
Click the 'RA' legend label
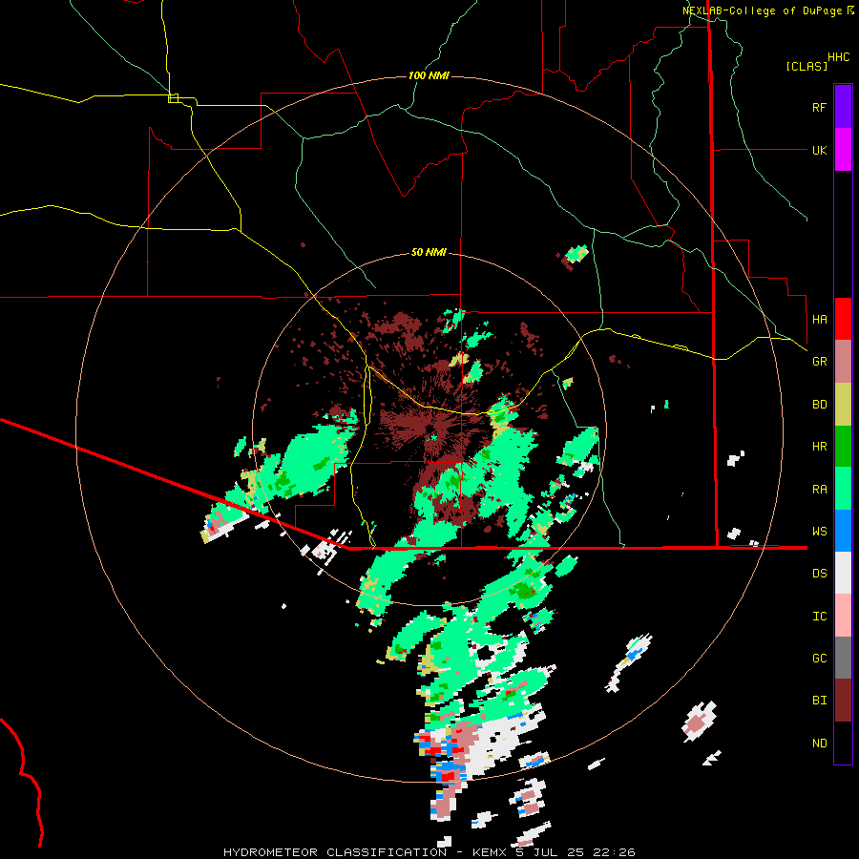click(819, 490)
